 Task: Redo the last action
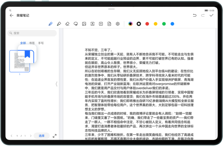tap(203, 15)
